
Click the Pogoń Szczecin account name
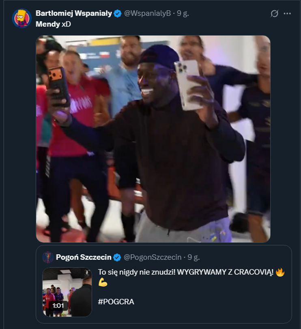(84, 257)
